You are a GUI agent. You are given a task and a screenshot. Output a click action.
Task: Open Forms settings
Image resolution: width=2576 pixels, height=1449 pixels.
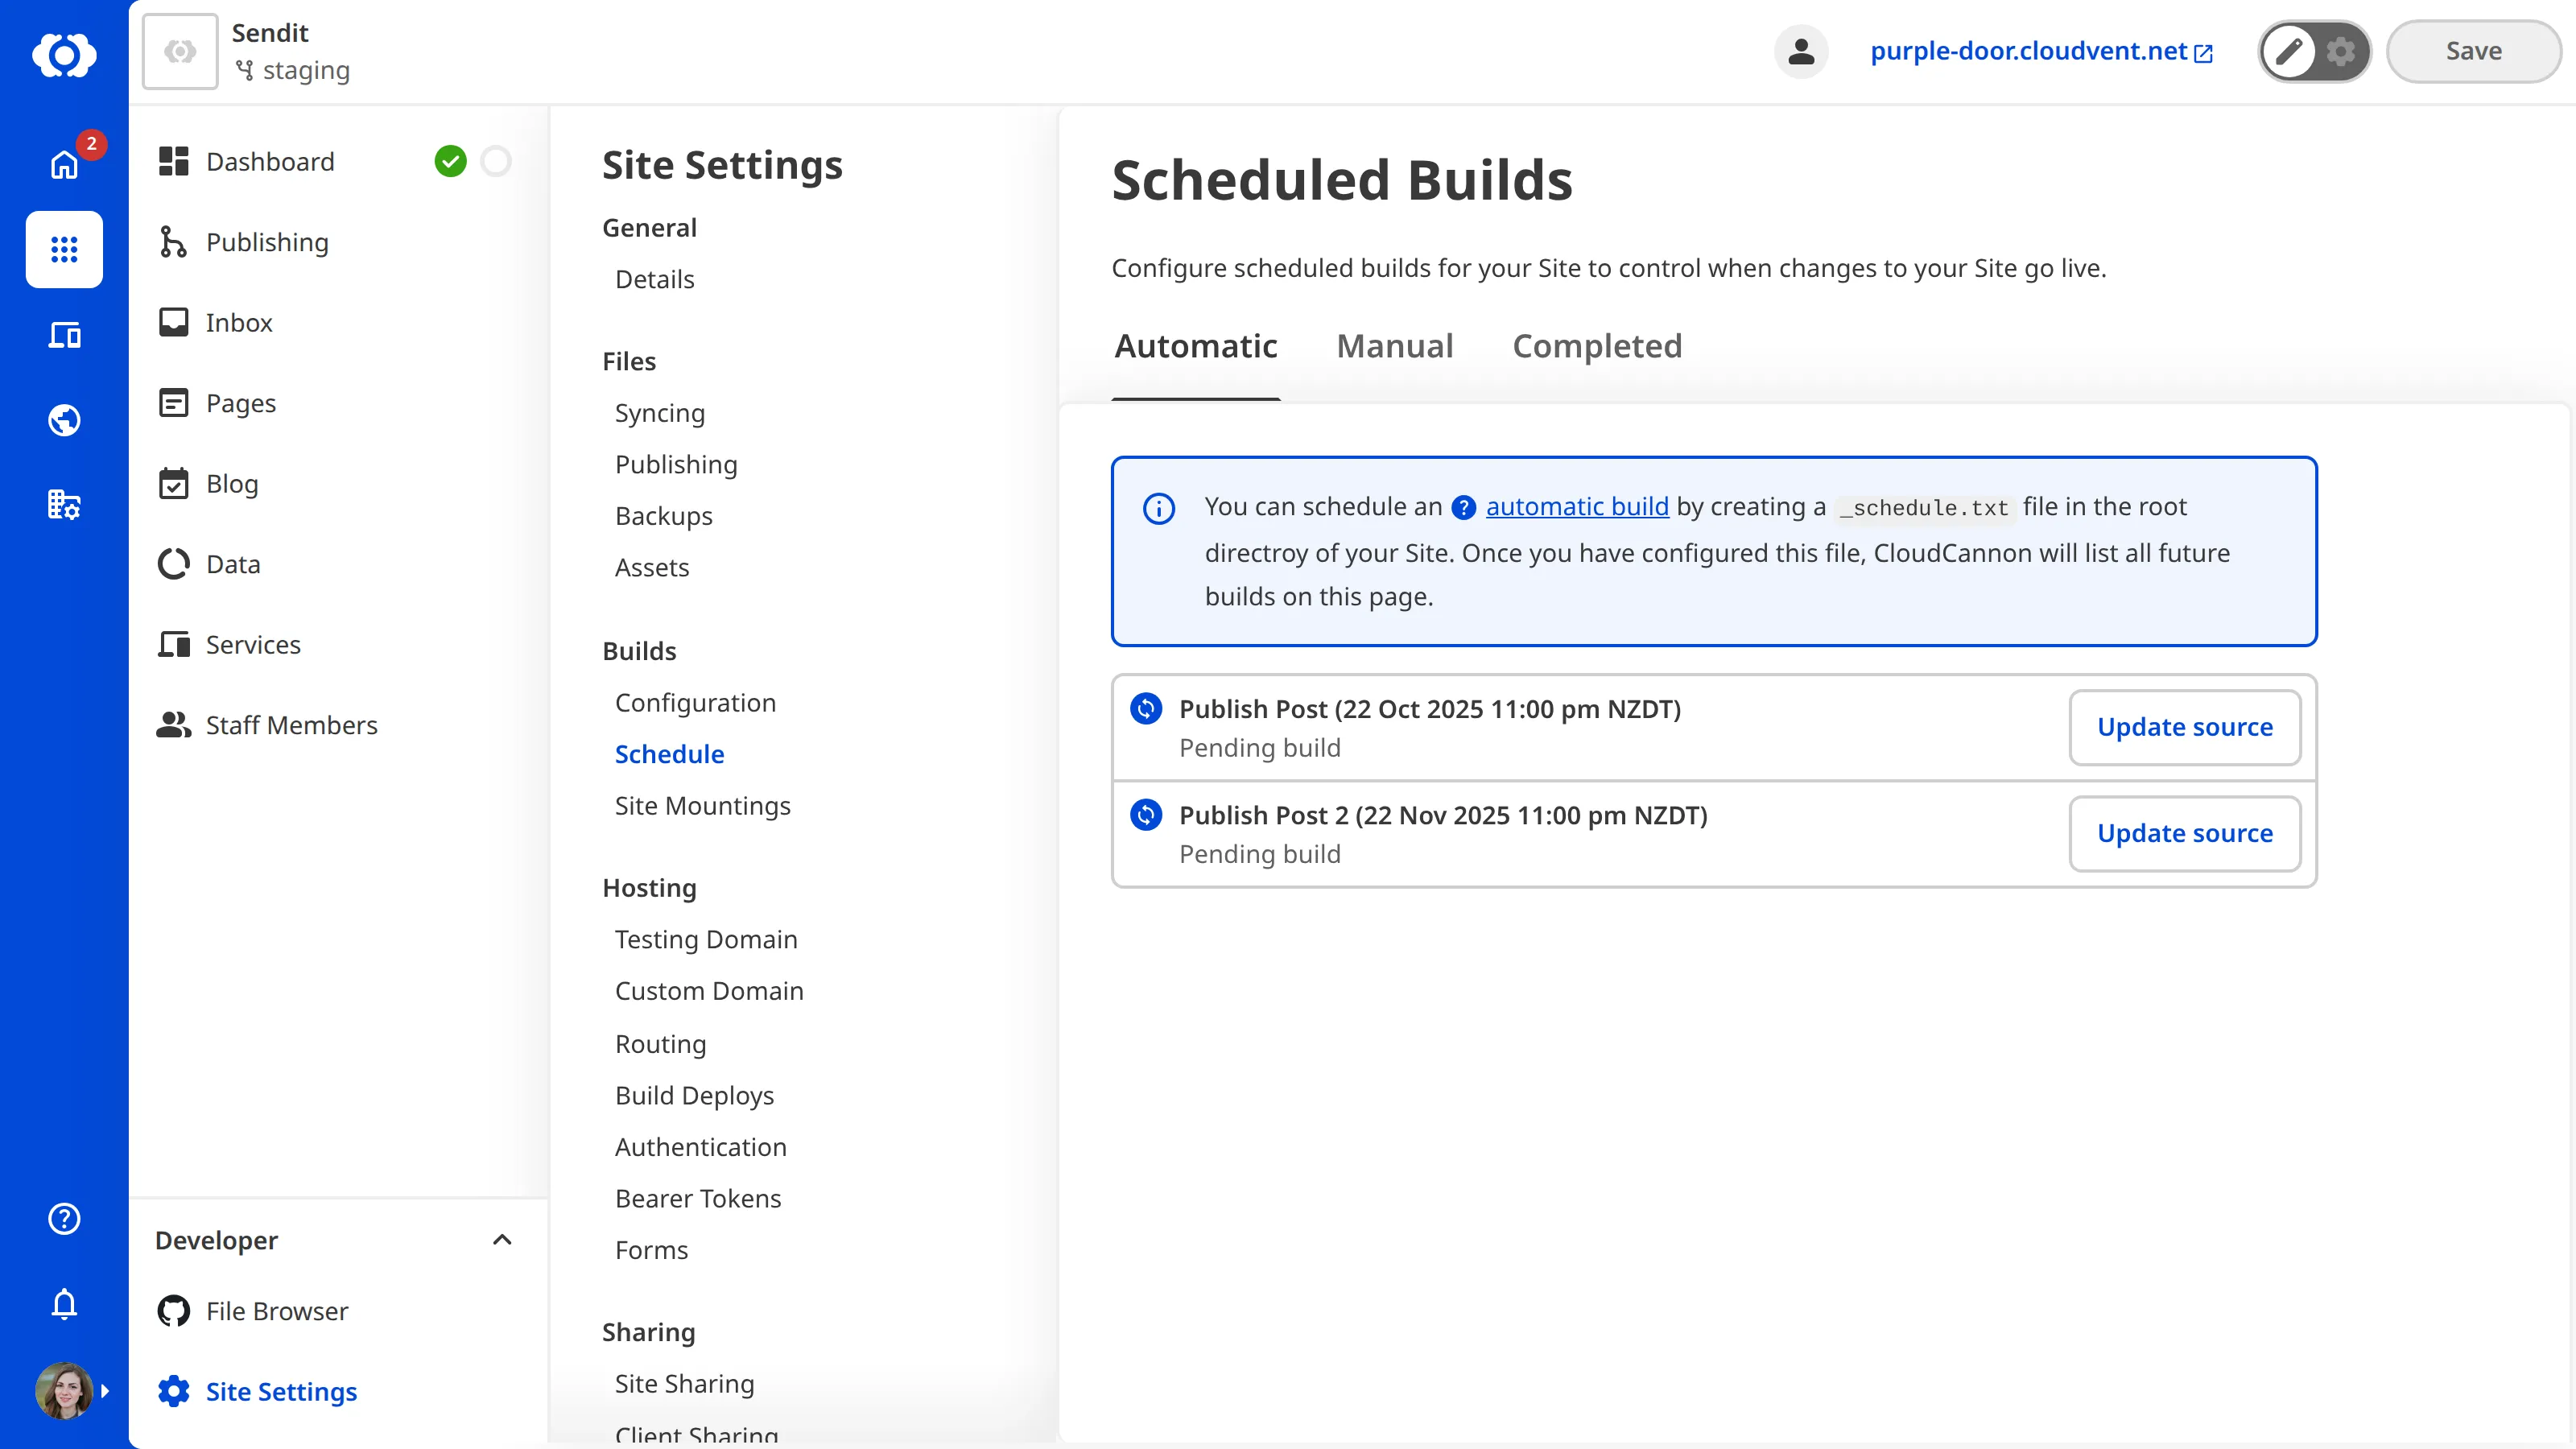pos(651,1250)
